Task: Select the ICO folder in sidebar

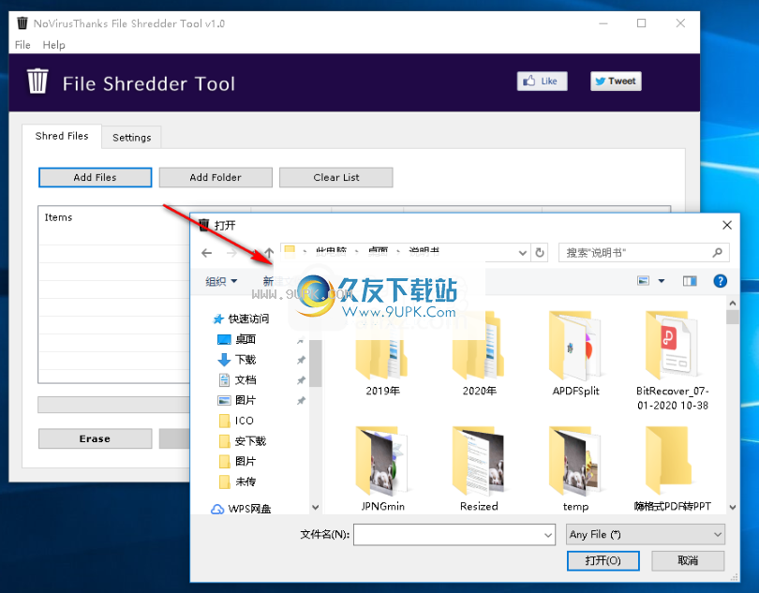Action: (x=245, y=421)
